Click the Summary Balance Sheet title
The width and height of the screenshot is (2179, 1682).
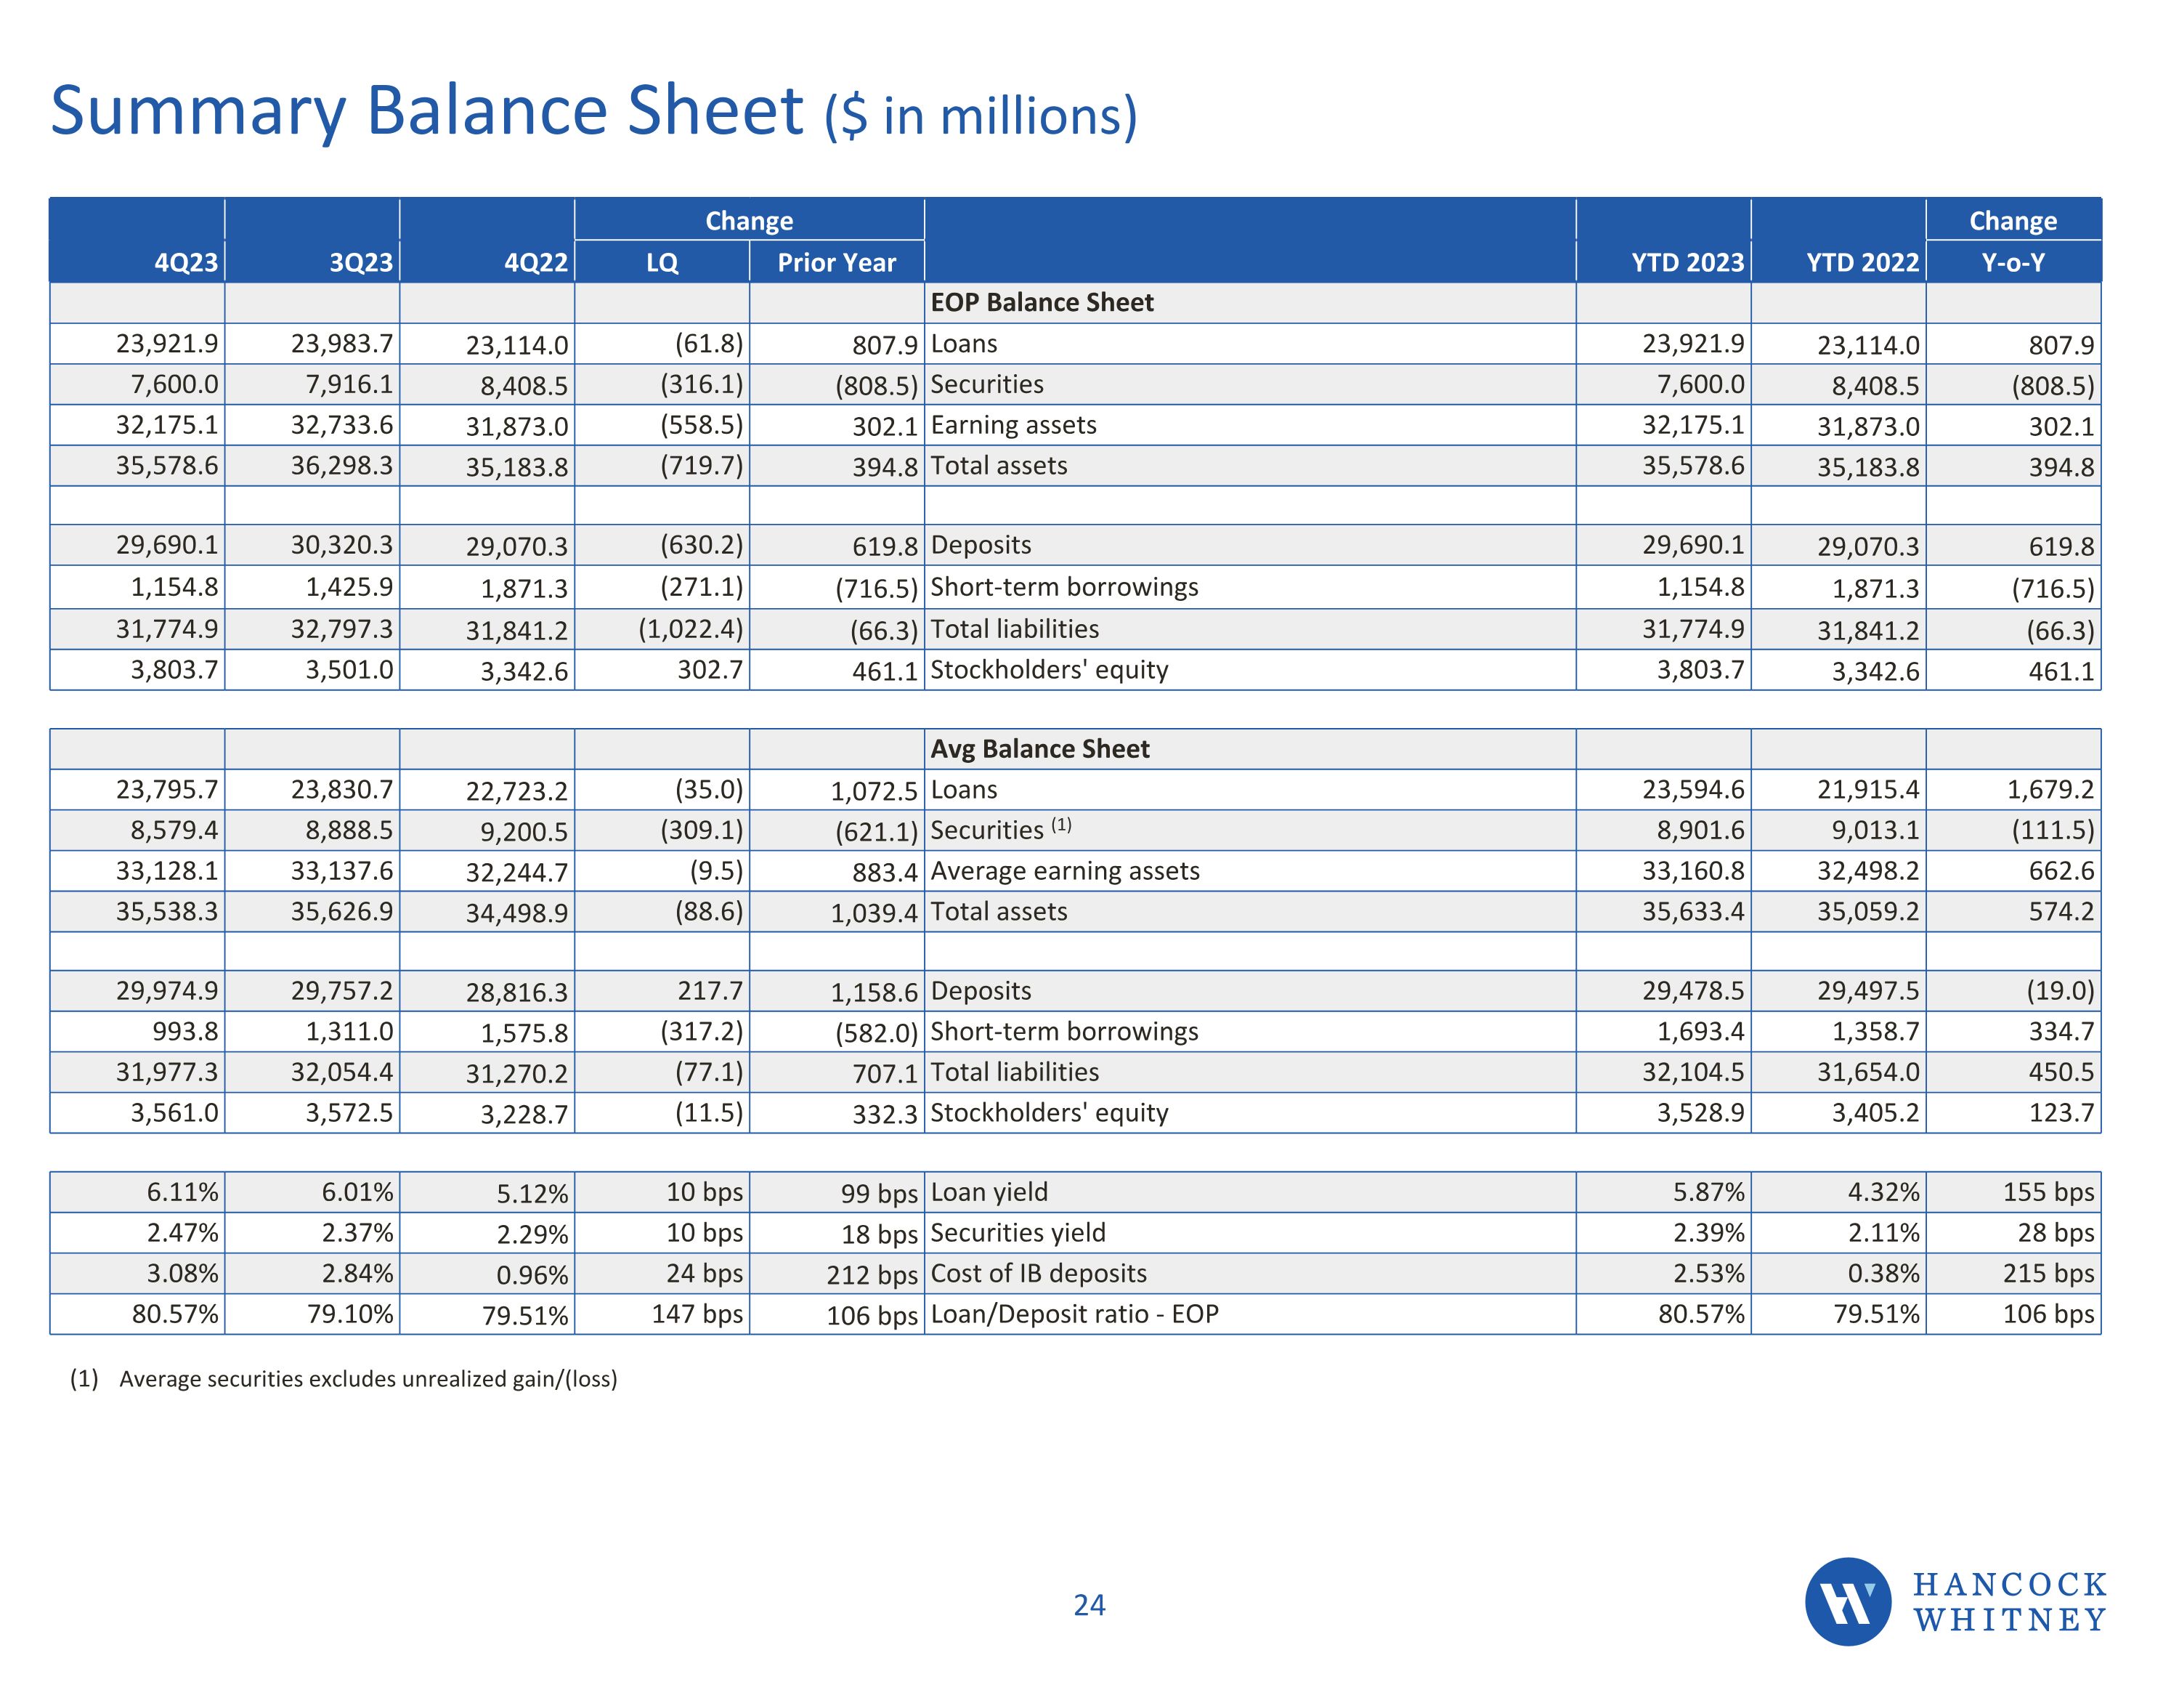pos(593,111)
